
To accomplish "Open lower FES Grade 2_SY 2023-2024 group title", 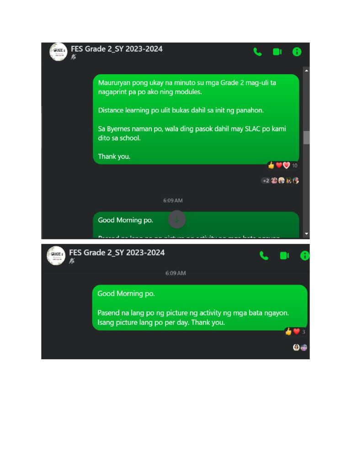I will [117, 253].
